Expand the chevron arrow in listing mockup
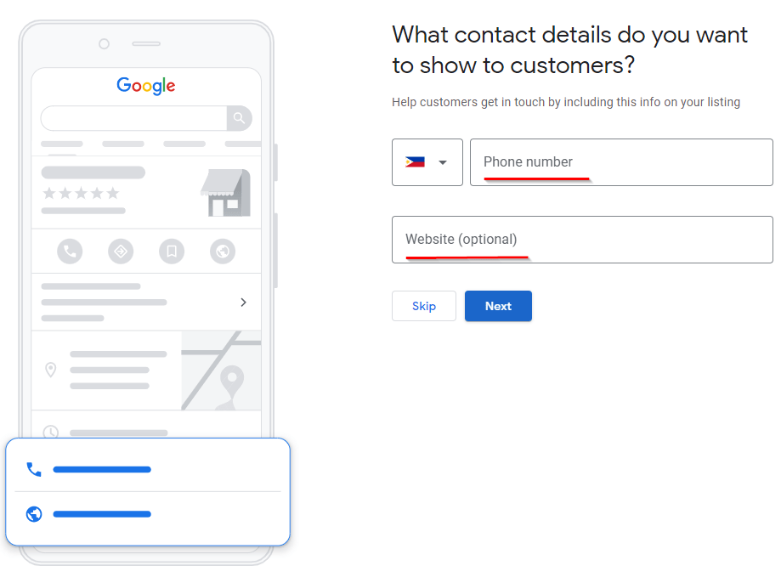Viewport: 781px width, 577px height. point(244,303)
